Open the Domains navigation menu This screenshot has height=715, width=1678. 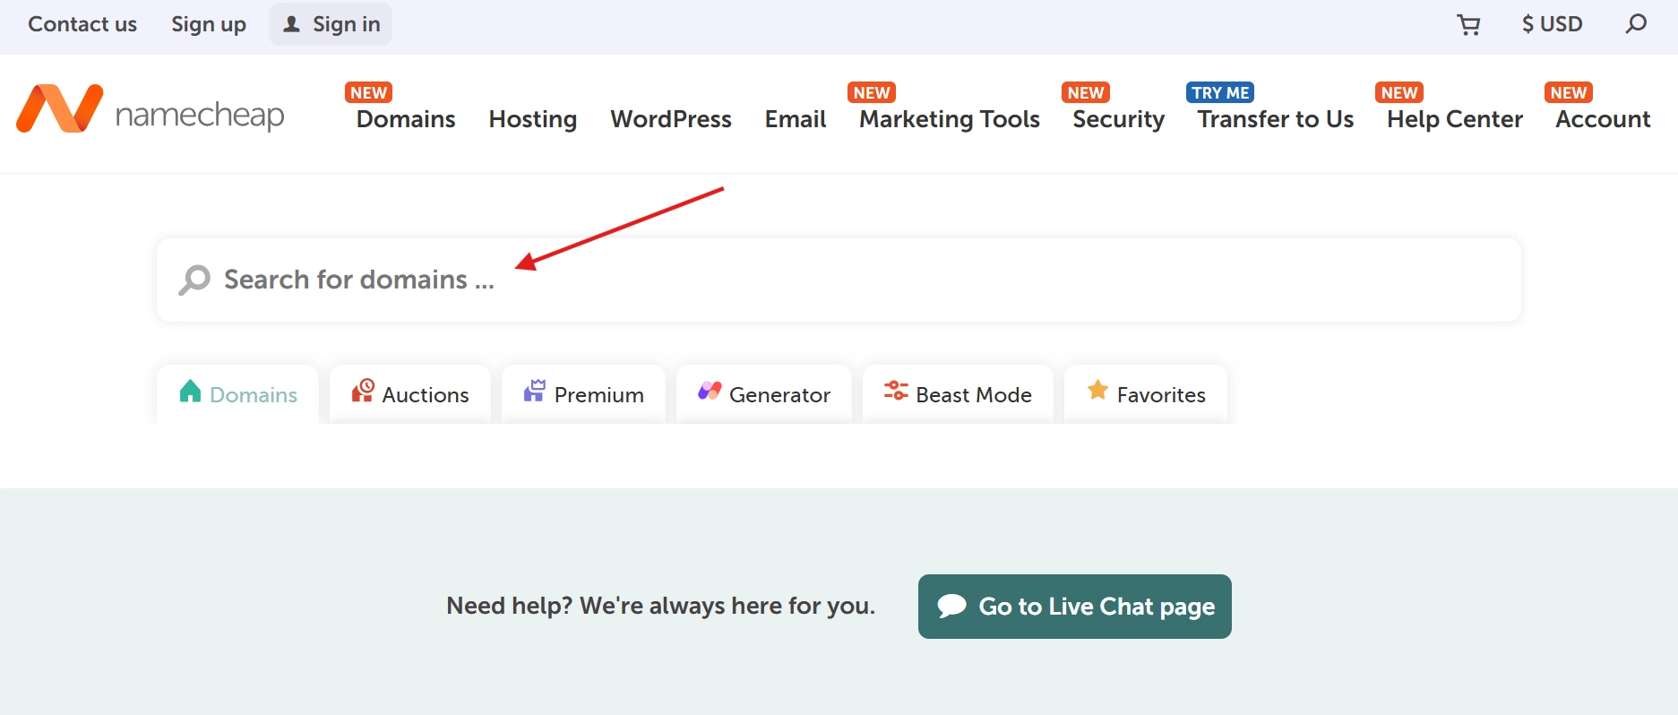tap(406, 119)
